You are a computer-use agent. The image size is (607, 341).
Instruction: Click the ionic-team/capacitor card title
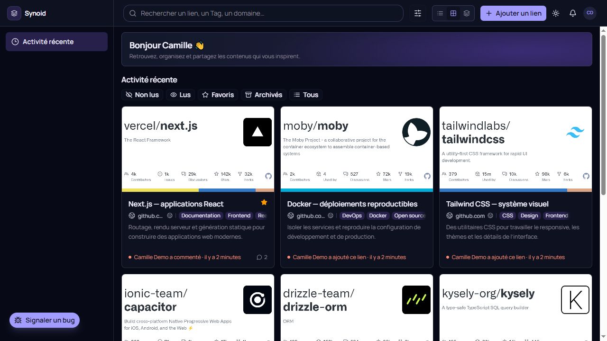tap(156, 300)
